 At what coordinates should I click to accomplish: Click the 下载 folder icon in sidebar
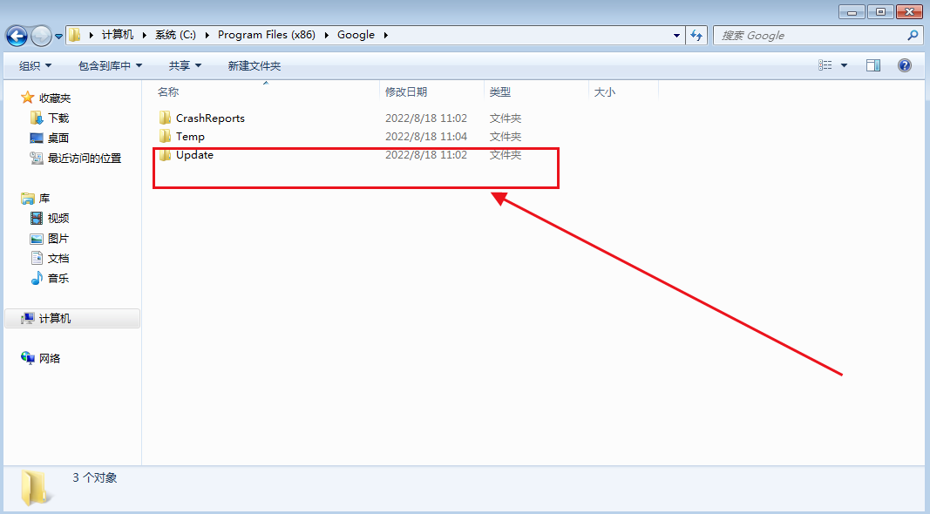37,118
